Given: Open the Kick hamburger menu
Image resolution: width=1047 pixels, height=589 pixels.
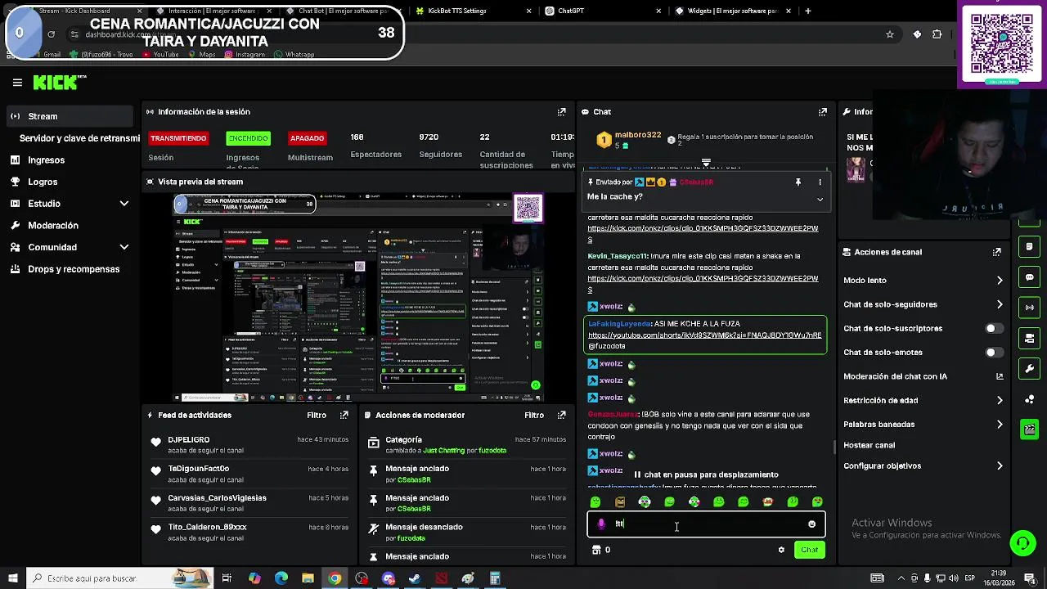Looking at the screenshot, I should (17, 82).
